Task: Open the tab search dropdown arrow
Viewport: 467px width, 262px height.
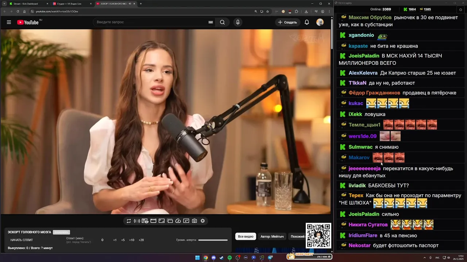Action: pos(4,4)
